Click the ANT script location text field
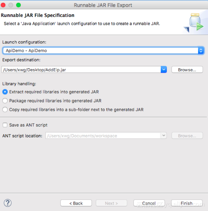 [x=103, y=136]
